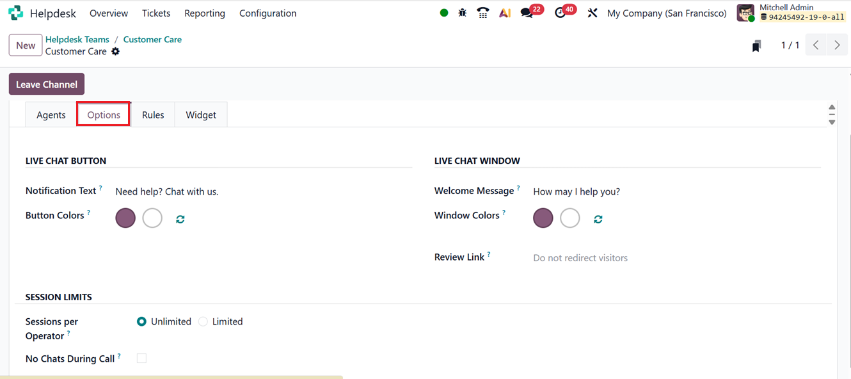Pick the white Button Colors swatch
The image size is (851, 379).
click(152, 218)
